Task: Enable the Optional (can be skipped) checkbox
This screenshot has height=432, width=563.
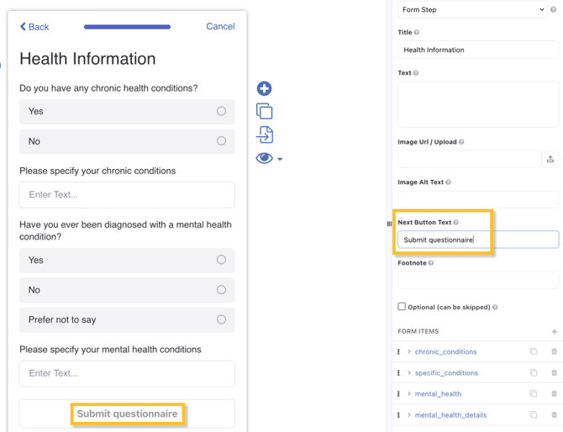Action: (402, 307)
